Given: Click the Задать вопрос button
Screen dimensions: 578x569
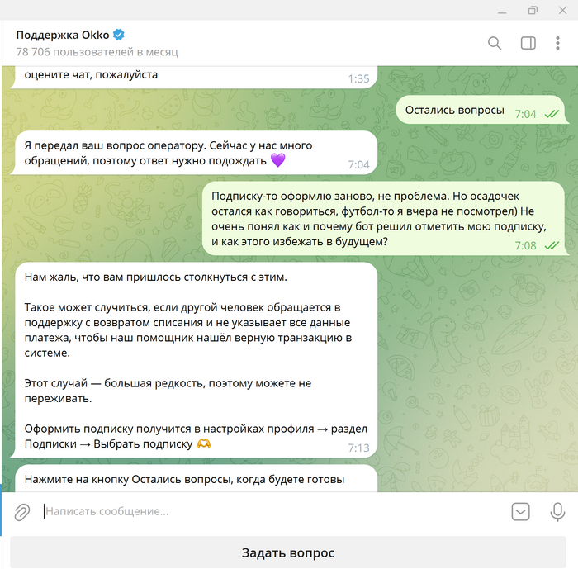Looking at the screenshot, I should point(288,552).
